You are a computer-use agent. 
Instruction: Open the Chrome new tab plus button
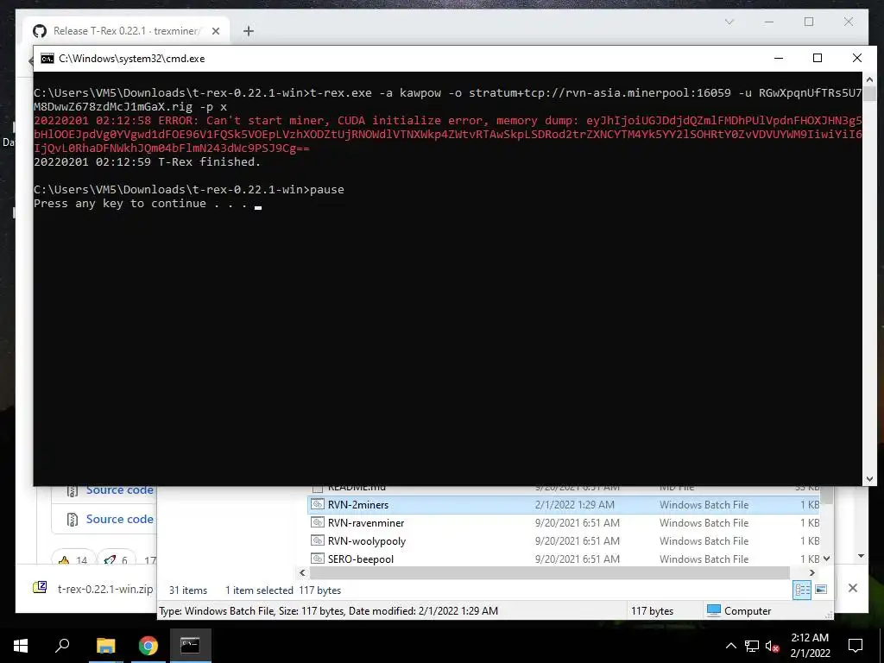coord(248,31)
